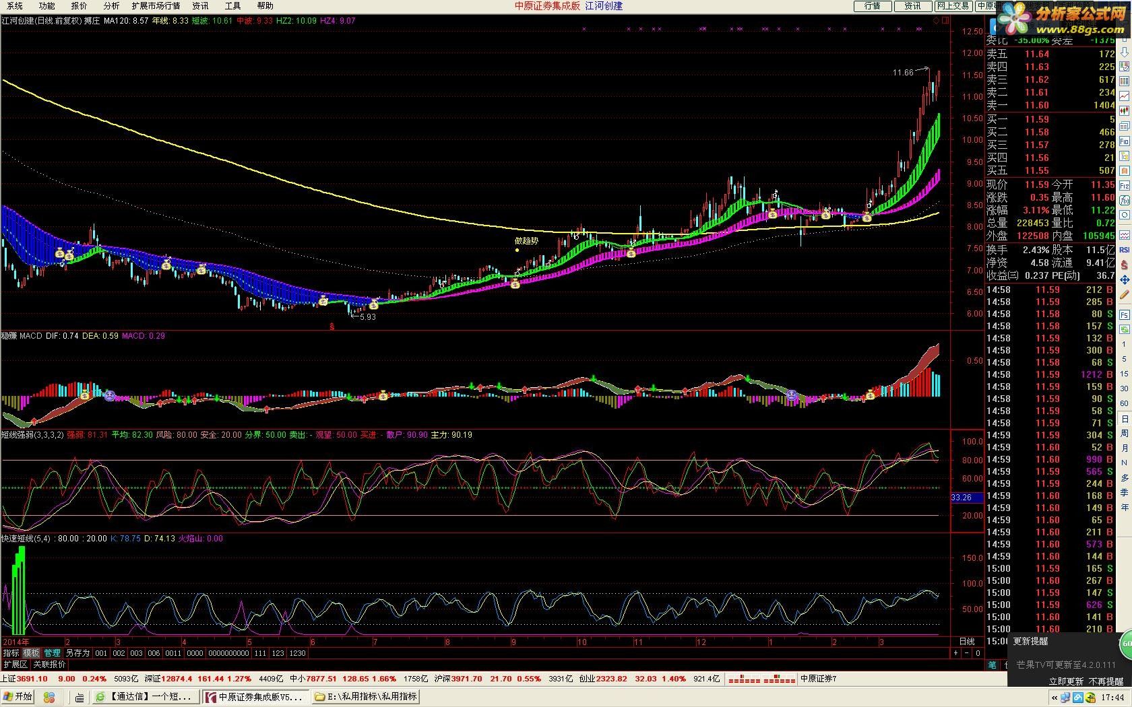Switch to the 行情 top tab

873,5
